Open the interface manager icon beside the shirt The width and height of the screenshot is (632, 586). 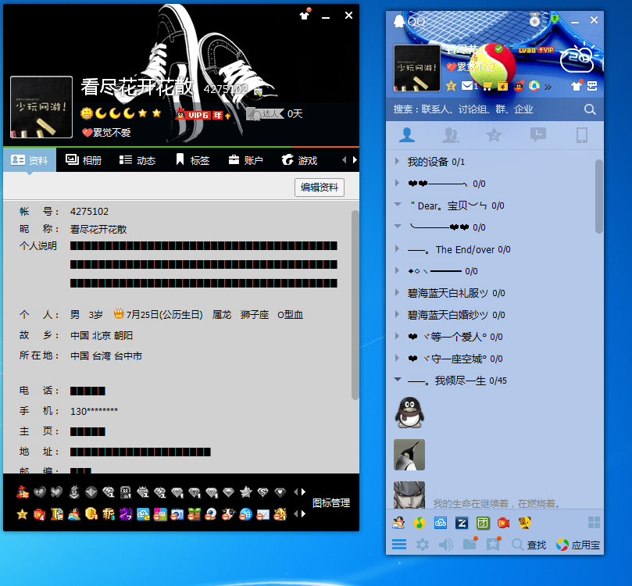pos(592,86)
